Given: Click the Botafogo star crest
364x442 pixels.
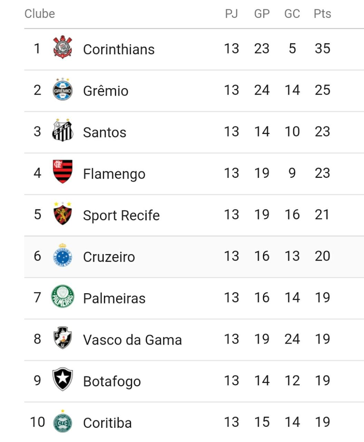Looking at the screenshot, I should point(63,379).
